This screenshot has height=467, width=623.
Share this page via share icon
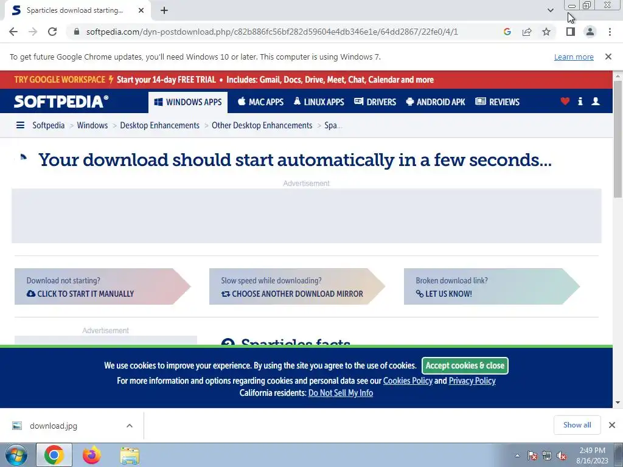(x=527, y=32)
